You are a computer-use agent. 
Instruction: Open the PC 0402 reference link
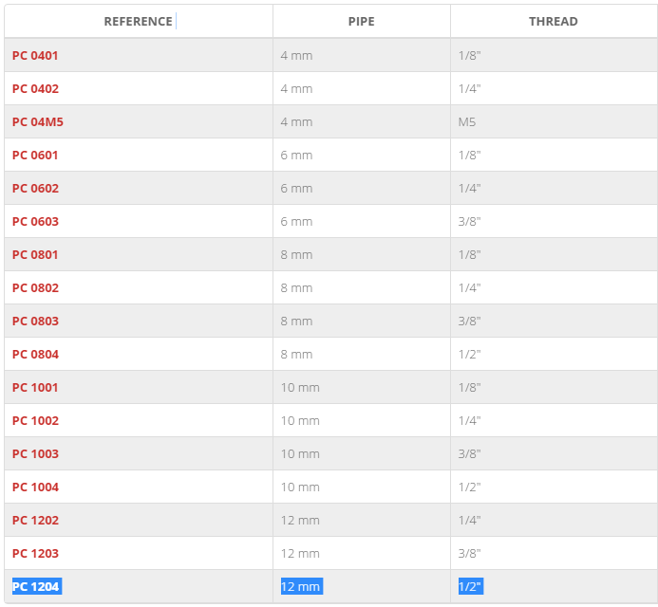(x=36, y=89)
